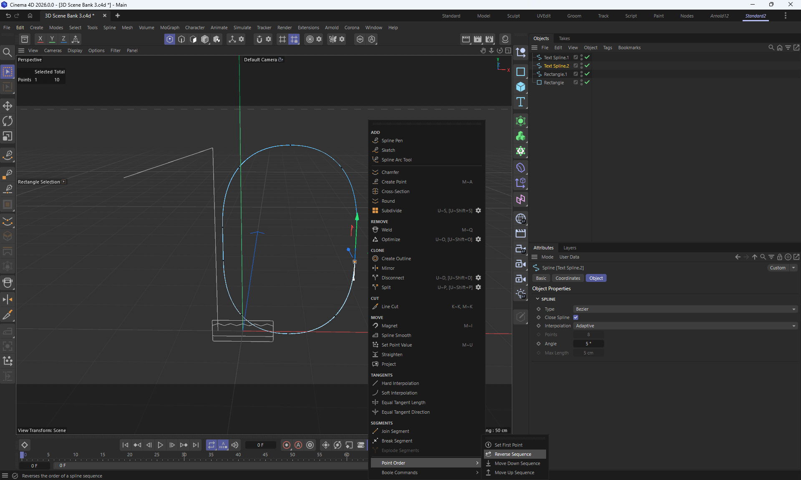Image resolution: width=801 pixels, height=480 pixels.
Task: Click the Custom button in Attributes
Action: pyautogui.click(x=778, y=268)
